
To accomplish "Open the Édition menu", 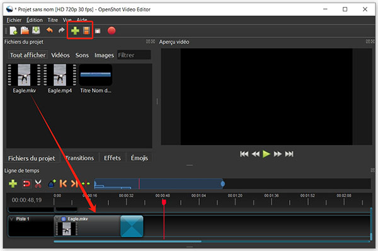I will [x=34, y=20].
